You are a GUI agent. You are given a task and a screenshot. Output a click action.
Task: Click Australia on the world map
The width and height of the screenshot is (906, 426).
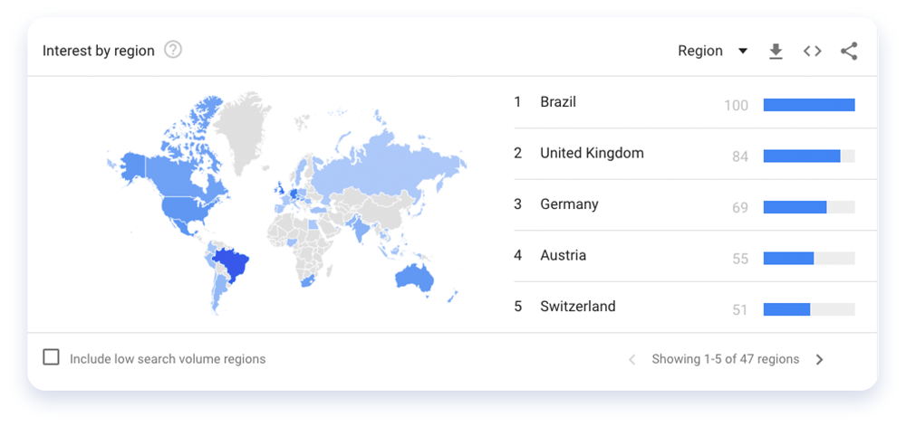pos(415,278)
